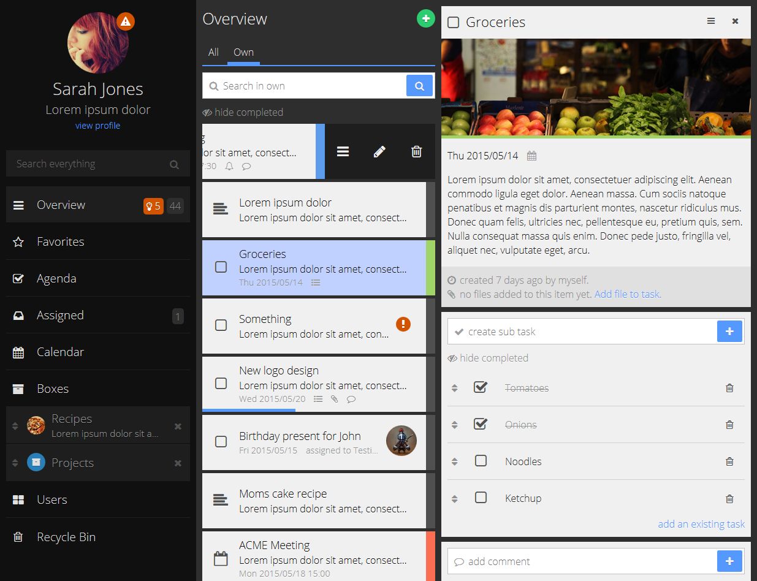Click the view profile link
This screenshot has width=757, height=581.
(x=97, y=125)
